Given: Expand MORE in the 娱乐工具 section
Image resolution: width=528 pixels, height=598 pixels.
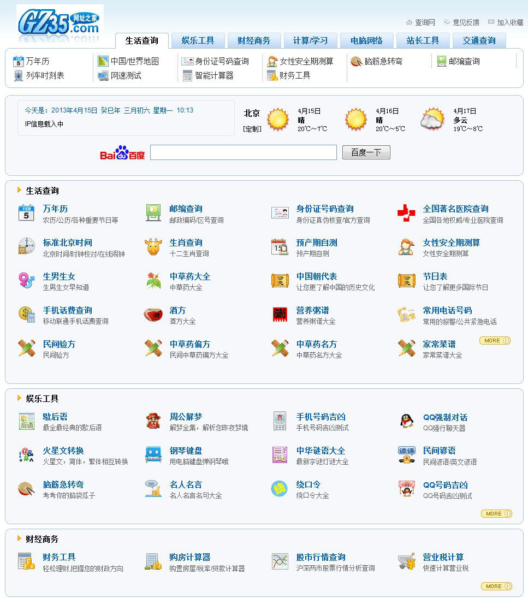Looking at the screenshot, I should (x=496, y=513).
